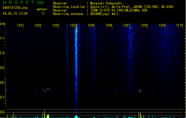The image size is (186, 118).
Task: Click the 1.0 kHz frequency axis label
Action: [x=2, y=53]
